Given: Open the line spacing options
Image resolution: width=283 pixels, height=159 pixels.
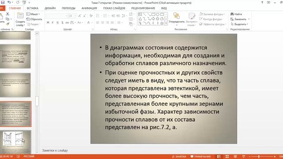Looking at the screenshot, I should click(x=124, y=16).
